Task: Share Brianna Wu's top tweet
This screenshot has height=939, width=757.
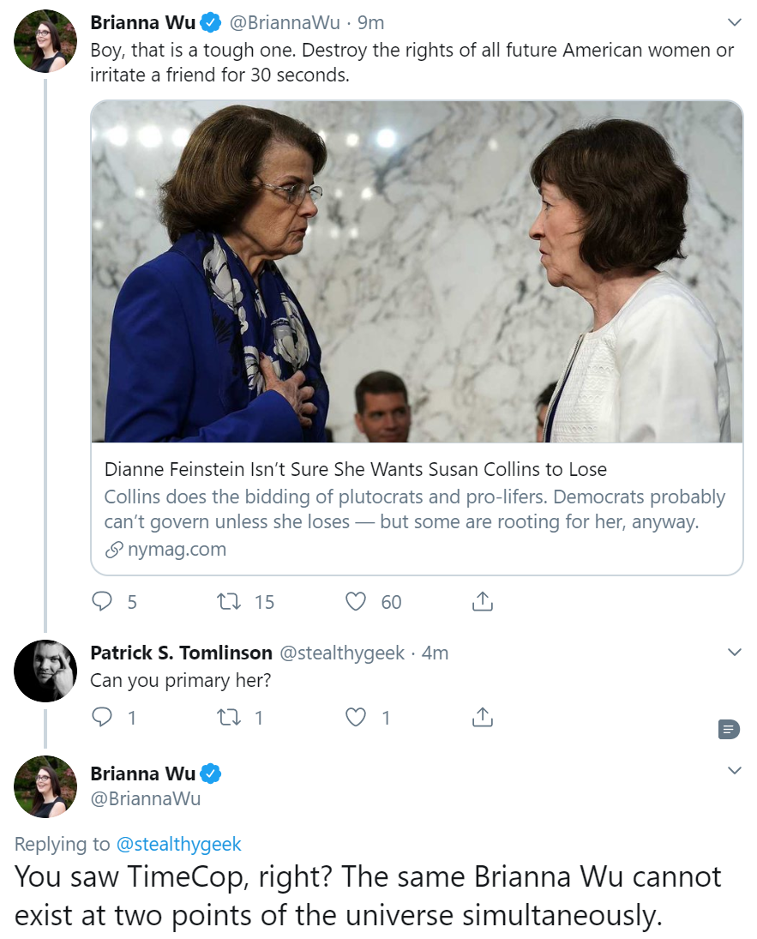Action: [482, 600]
